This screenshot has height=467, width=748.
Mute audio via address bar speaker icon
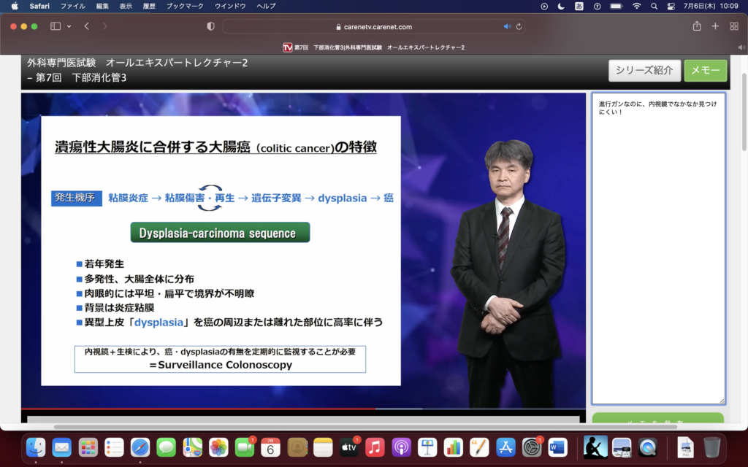[x=507, y=26]
